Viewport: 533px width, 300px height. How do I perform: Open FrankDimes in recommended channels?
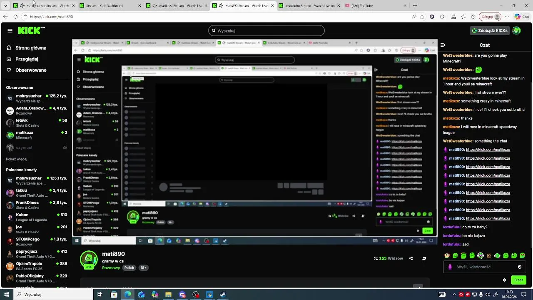(x=36, y=205)
